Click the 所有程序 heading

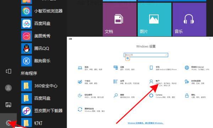point(29,74)
